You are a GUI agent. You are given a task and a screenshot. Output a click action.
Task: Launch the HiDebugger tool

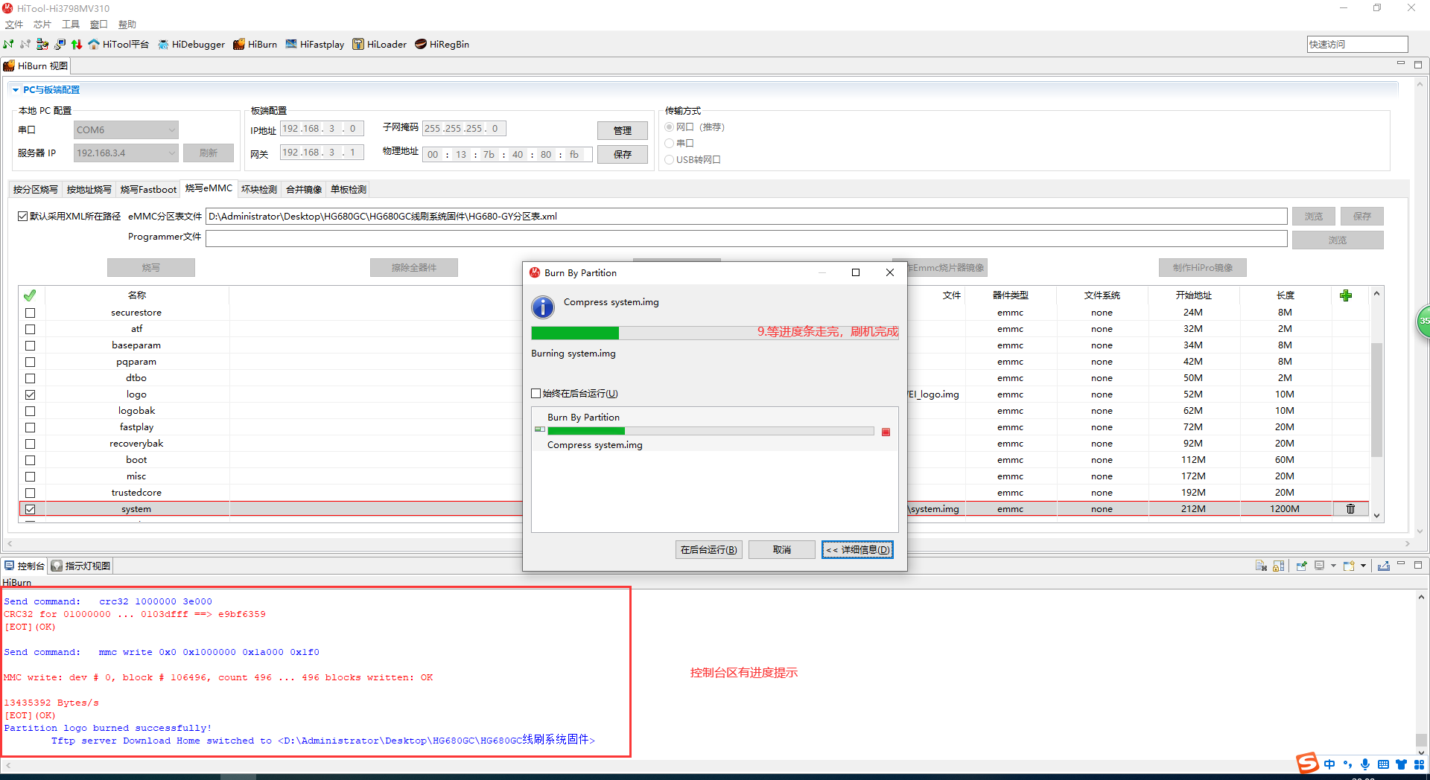click(x=191, y=45)
